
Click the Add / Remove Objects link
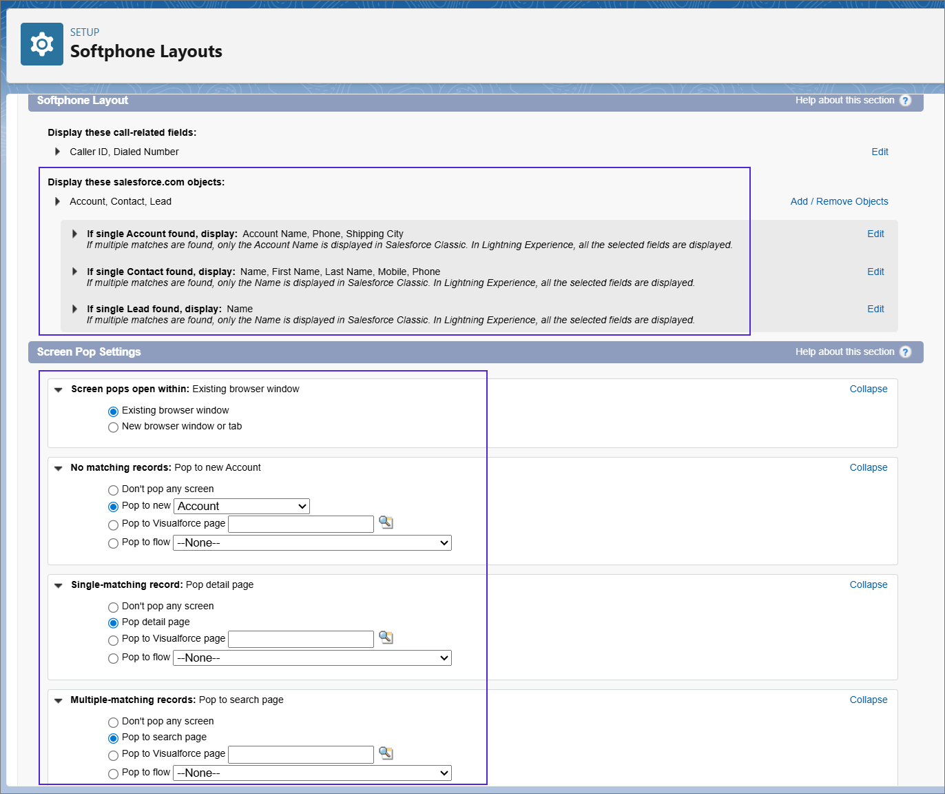[x=839, y=201]
